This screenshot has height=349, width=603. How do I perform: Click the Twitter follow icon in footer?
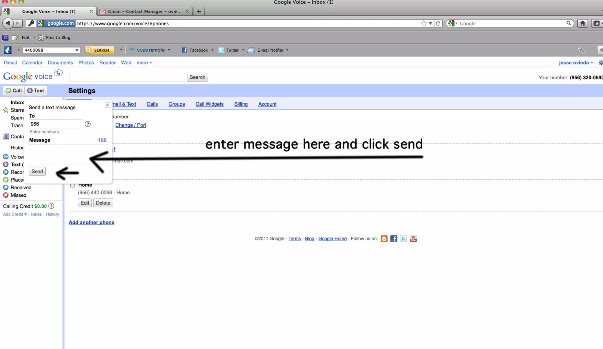403,239
